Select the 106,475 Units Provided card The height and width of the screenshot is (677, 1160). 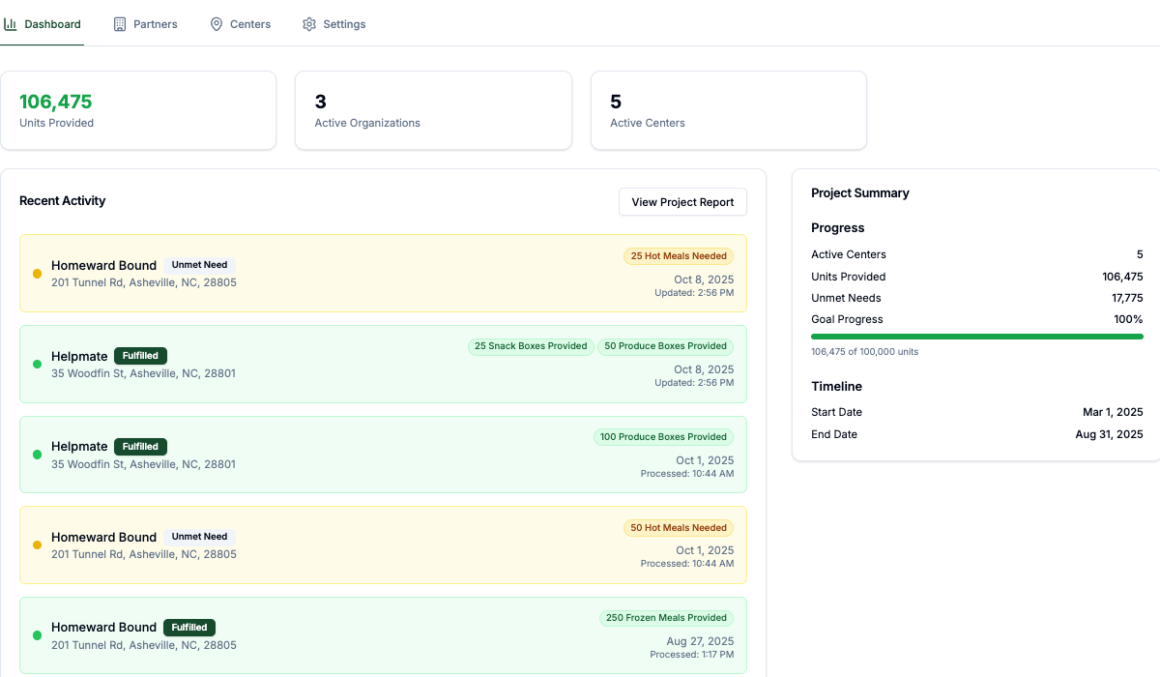click(138, 110)
